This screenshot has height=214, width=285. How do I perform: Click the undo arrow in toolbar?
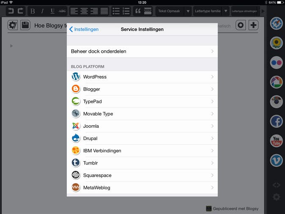click(x=11, y=11)
